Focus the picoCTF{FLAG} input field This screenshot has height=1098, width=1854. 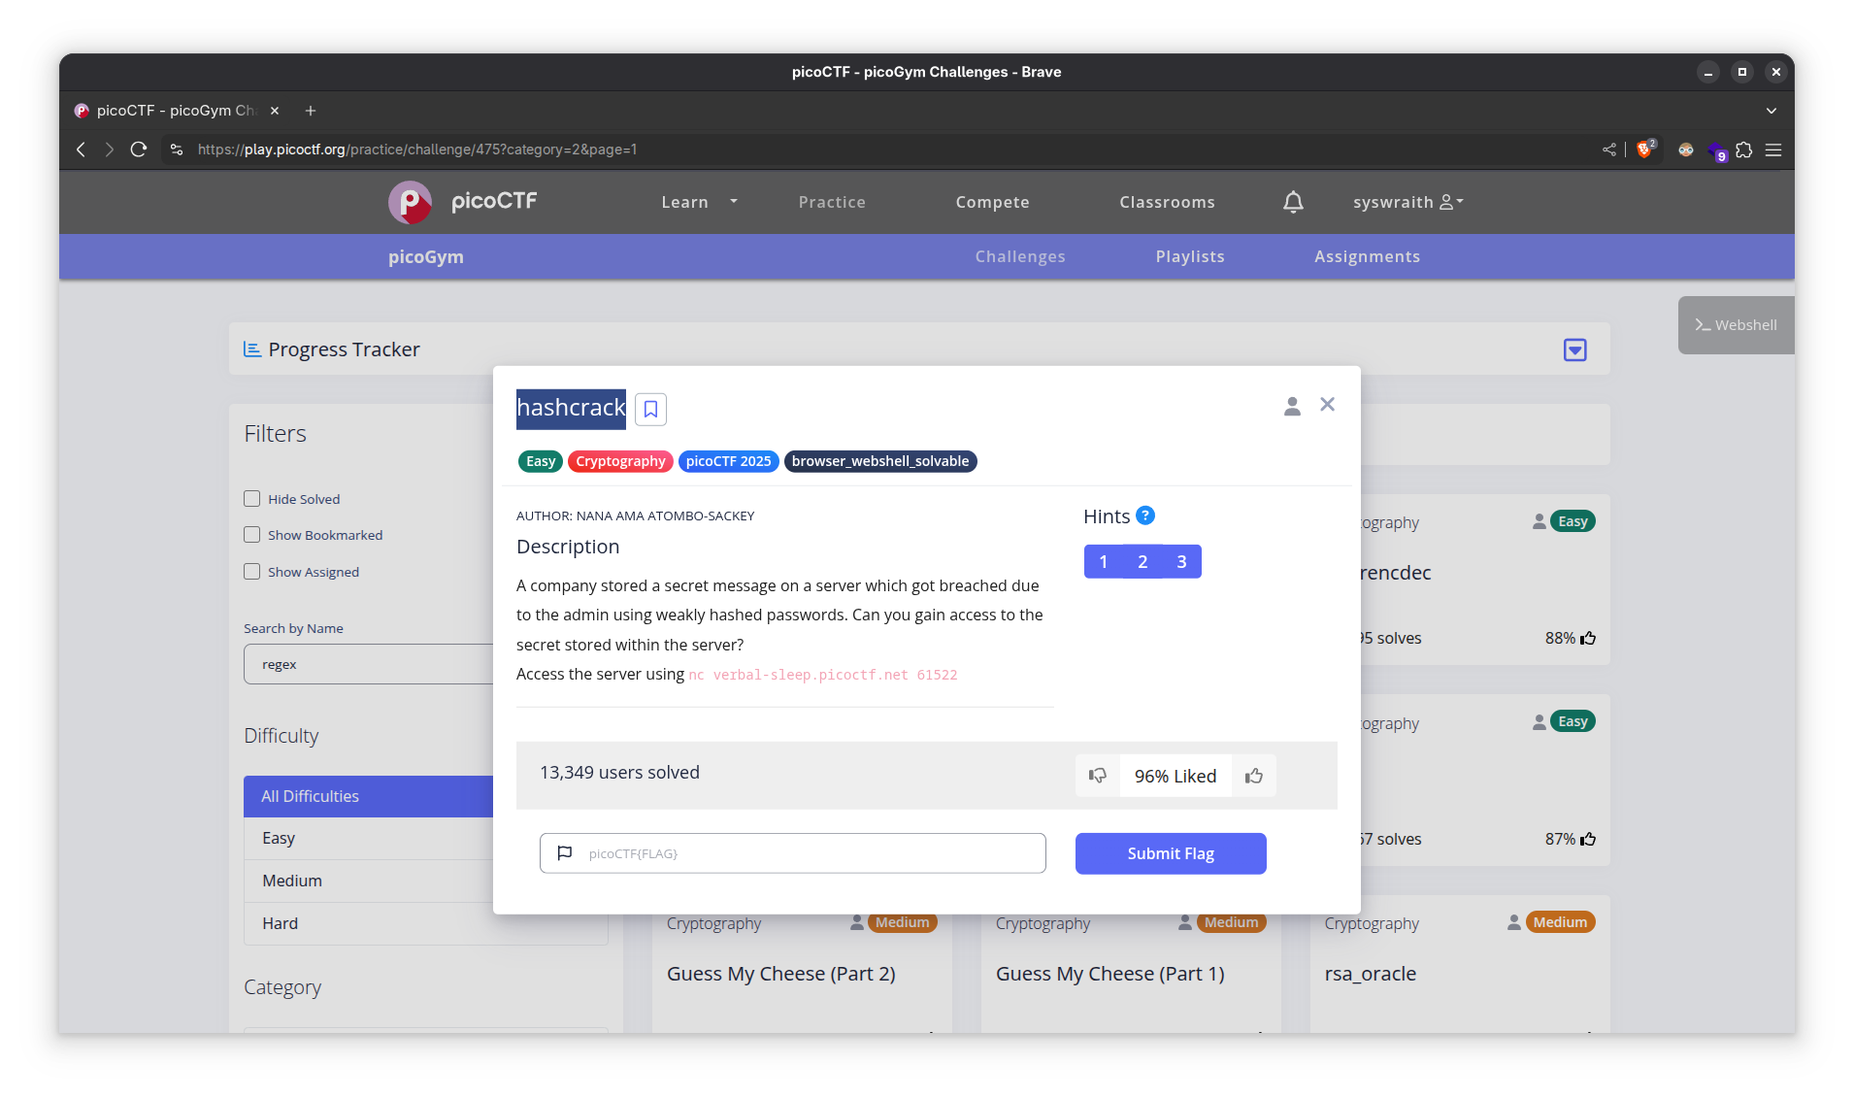[x=793, y=853]
